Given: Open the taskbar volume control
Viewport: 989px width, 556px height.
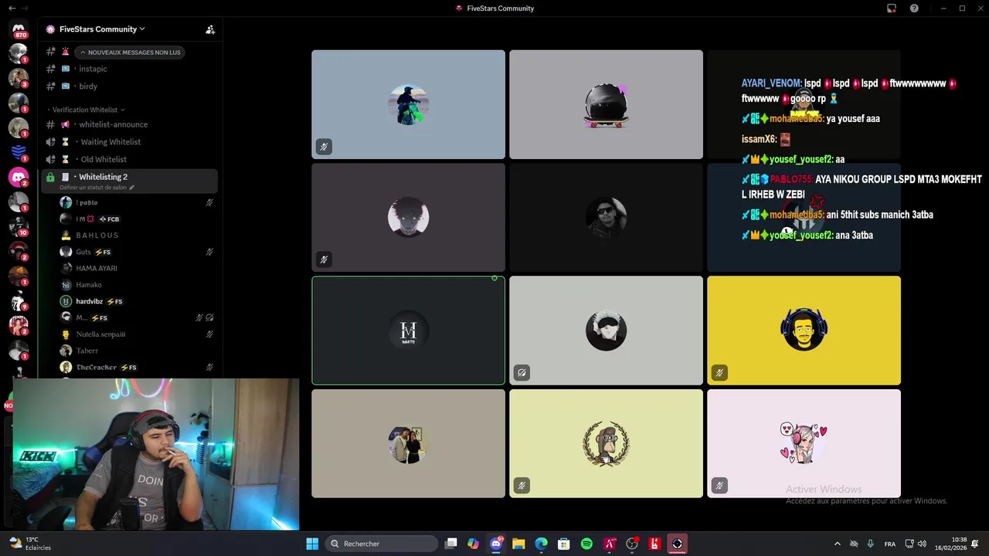Looking at the screenshot, I should pyautogui.click(x=922, y=544).
